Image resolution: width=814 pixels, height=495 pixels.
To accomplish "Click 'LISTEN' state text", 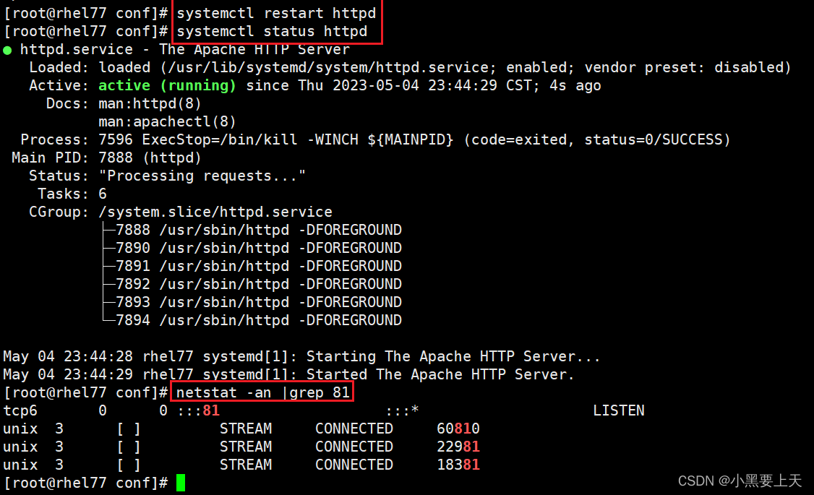I will [x=618, y=410].
